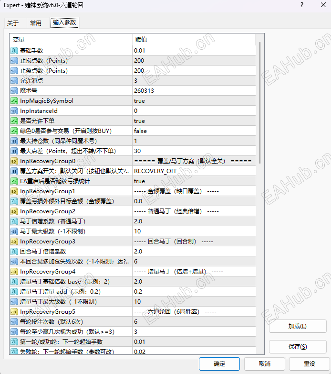Click the enum icon beside 覆盖方案开关
Screen dimensions: 331x374
pyautogui.click(x=14, y=171)
